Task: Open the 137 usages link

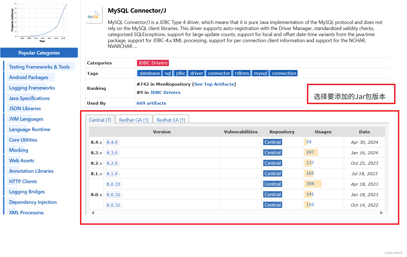Action: [x=310, y=163]
